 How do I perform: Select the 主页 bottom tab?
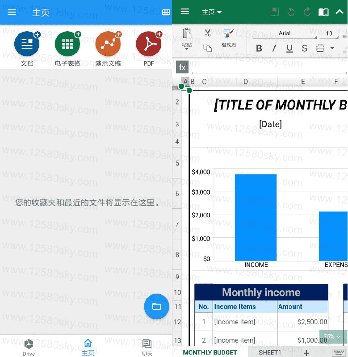88,347
